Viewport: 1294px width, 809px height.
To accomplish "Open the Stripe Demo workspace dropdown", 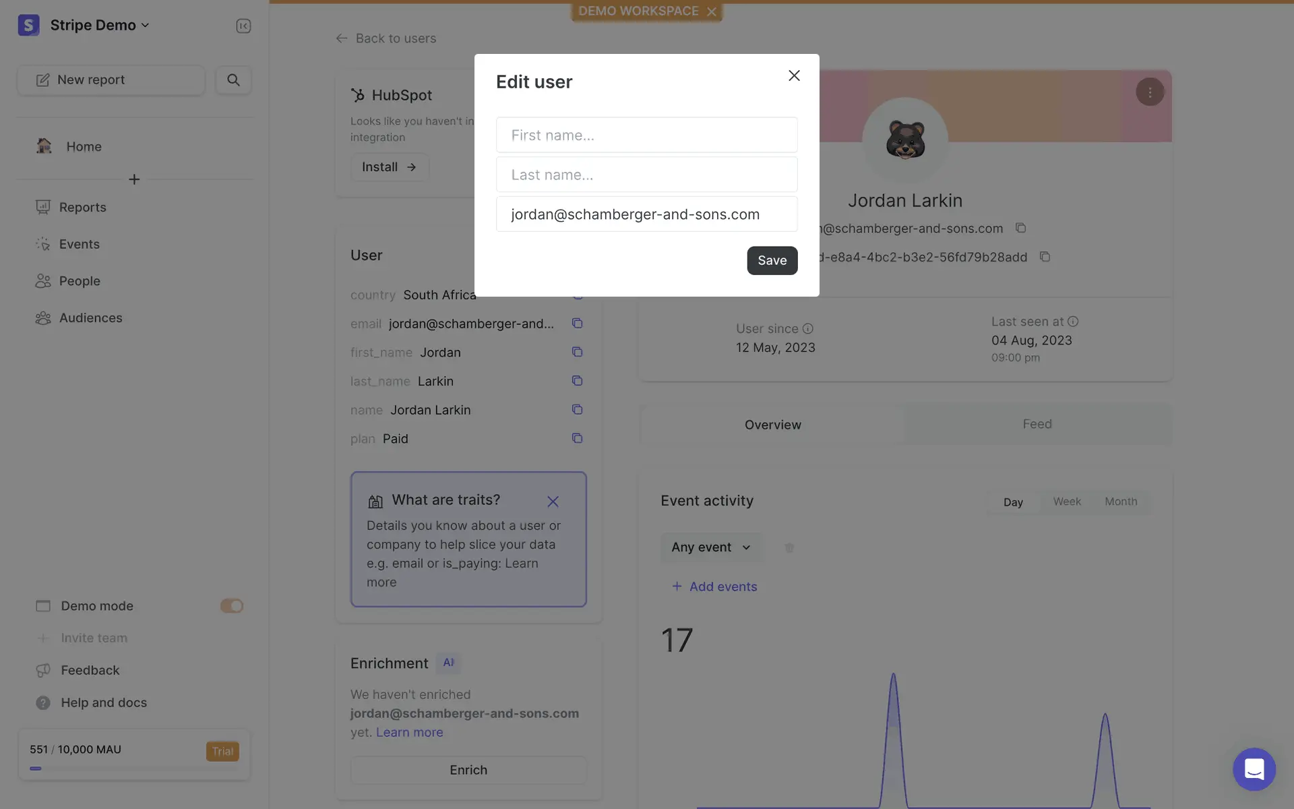I will pos(99,25).
